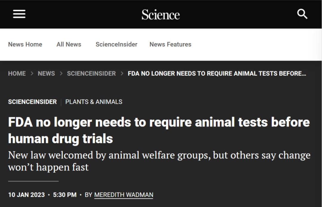Click the article subheading about new law
This screenshot has height=207, width=322.
[x=159, y=161]
